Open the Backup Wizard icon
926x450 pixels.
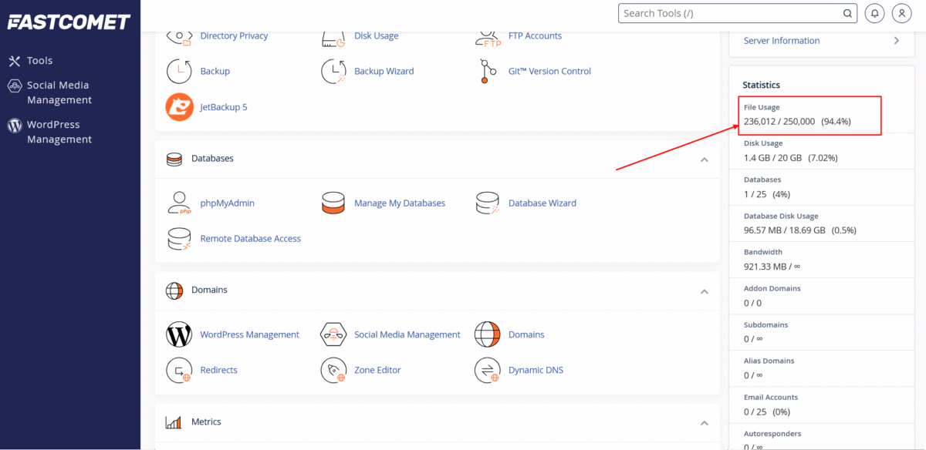point(333,72)
